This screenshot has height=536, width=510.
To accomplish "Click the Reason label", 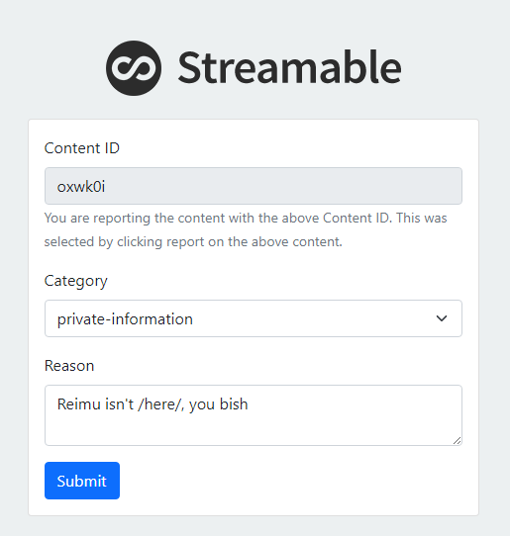I will (x=69, y=366).
